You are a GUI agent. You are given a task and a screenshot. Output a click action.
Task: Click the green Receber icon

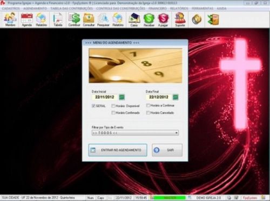149,19
